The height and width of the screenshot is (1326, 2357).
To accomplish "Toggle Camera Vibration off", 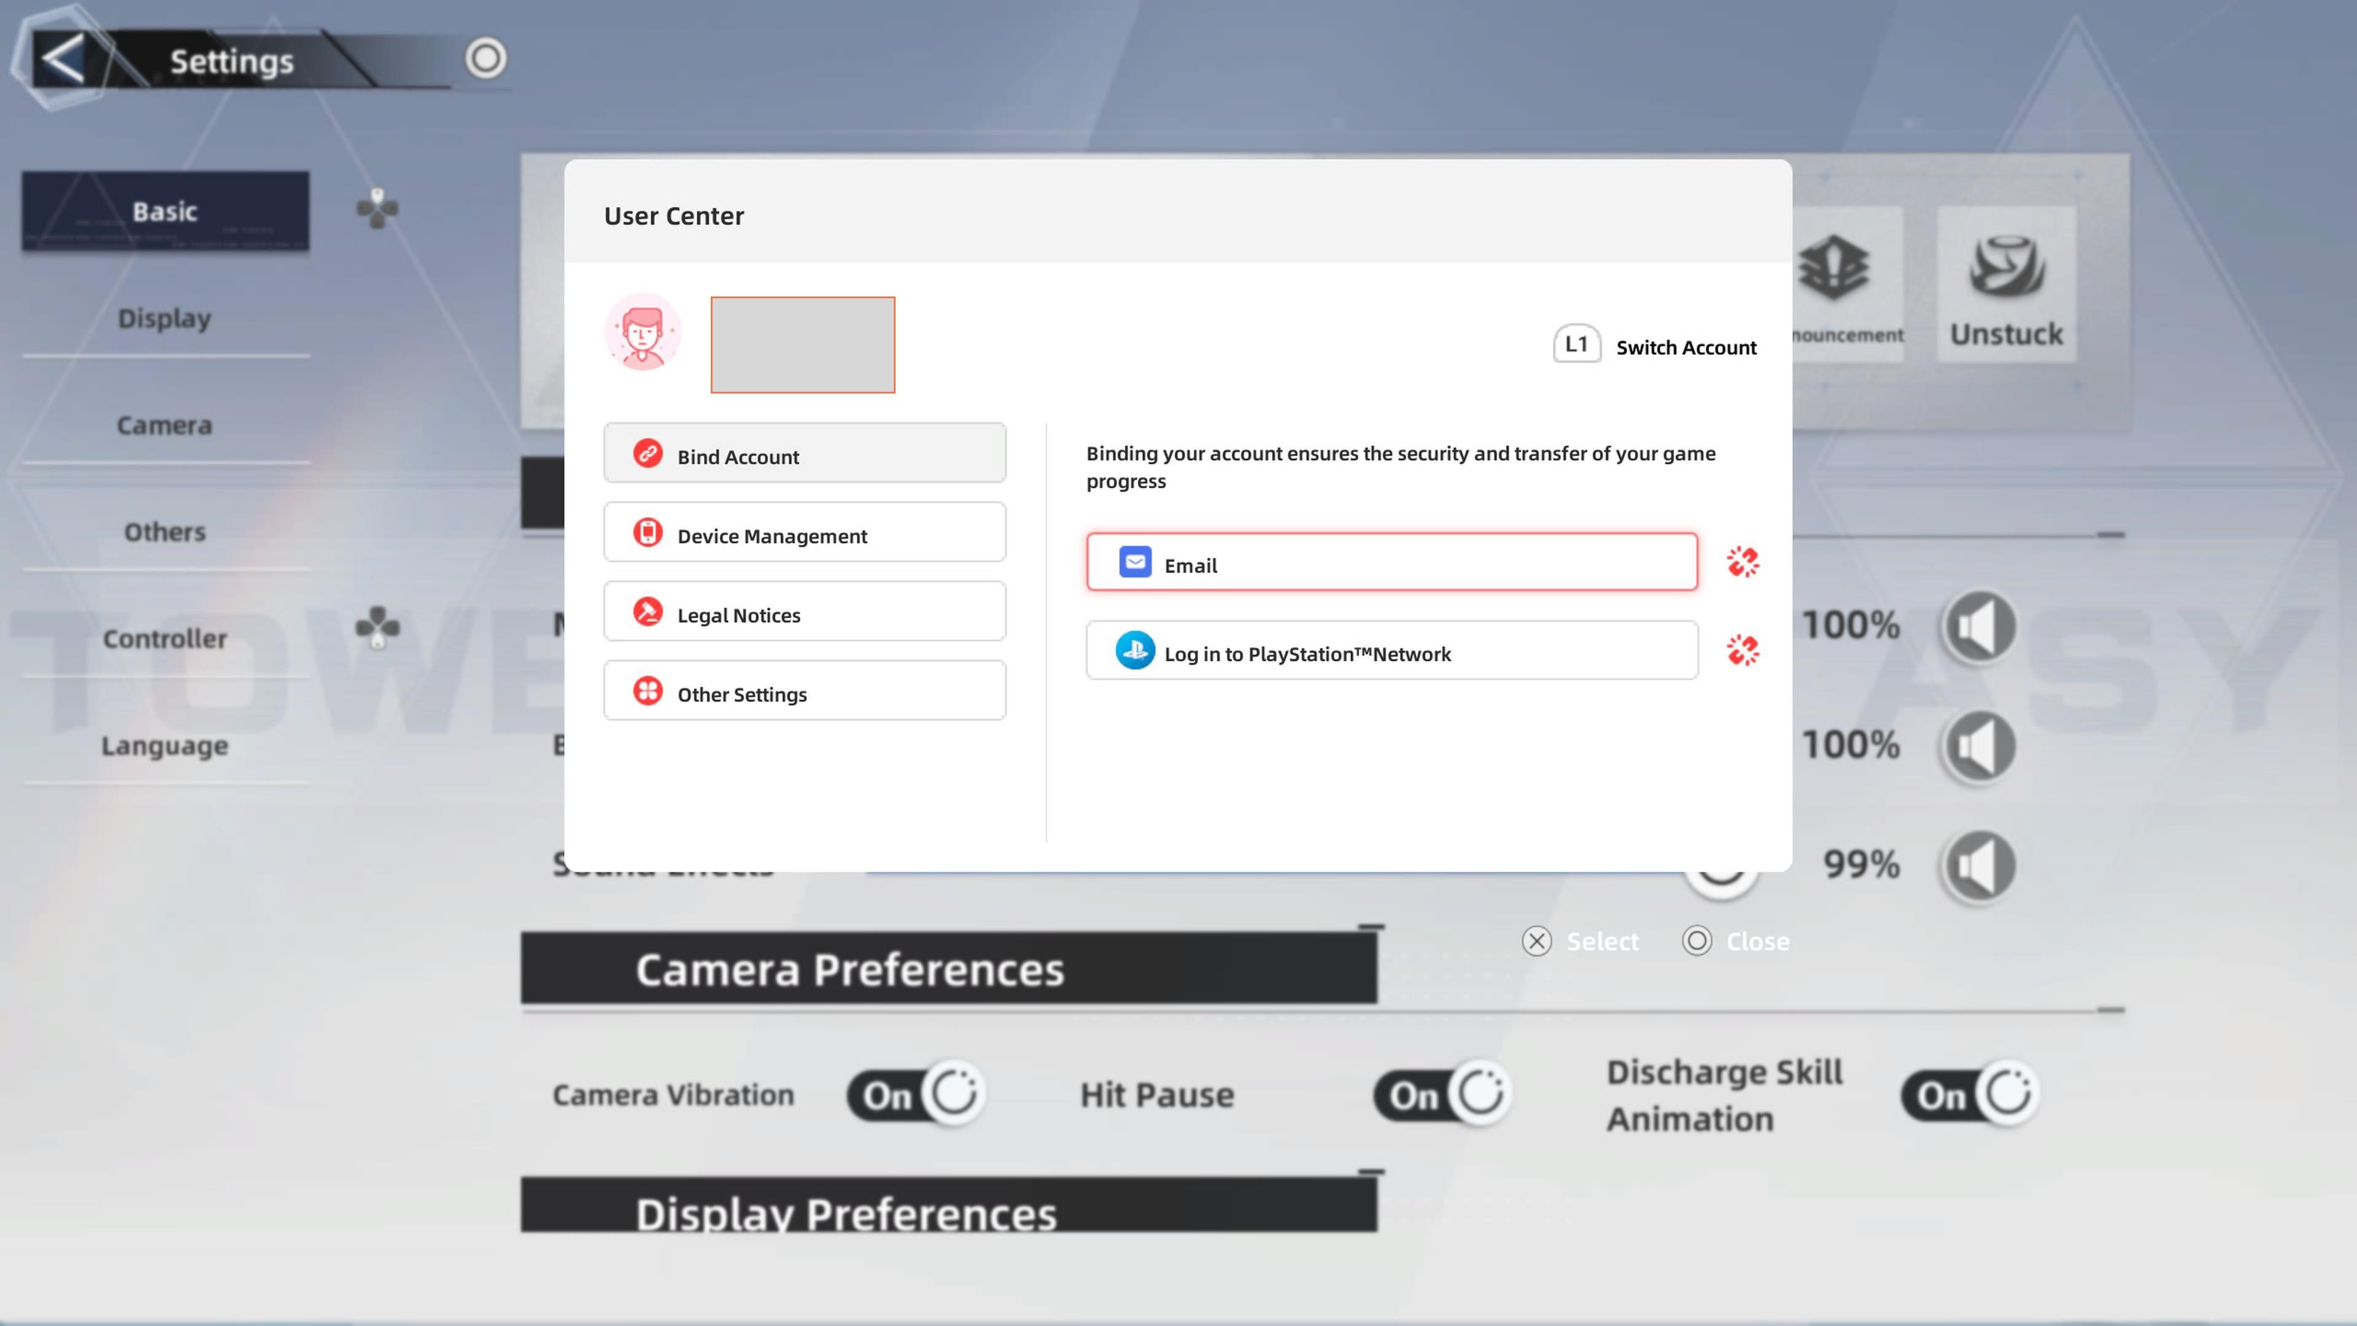I will (916, 1093).
